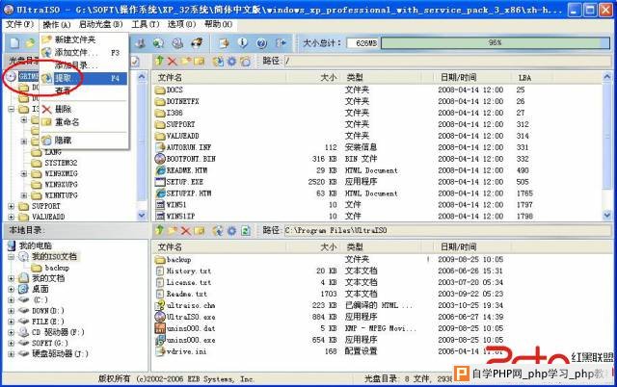Click the page with arrow icon before Info
617x387 pixels.
(x=224, y=42)
